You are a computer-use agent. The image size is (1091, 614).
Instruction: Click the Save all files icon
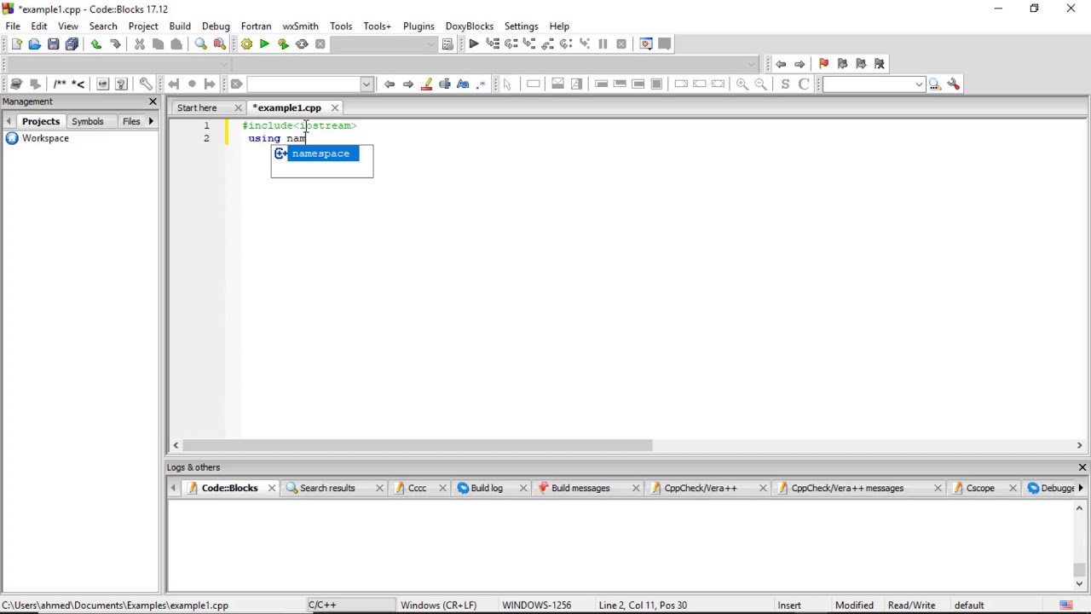[72, 44]
